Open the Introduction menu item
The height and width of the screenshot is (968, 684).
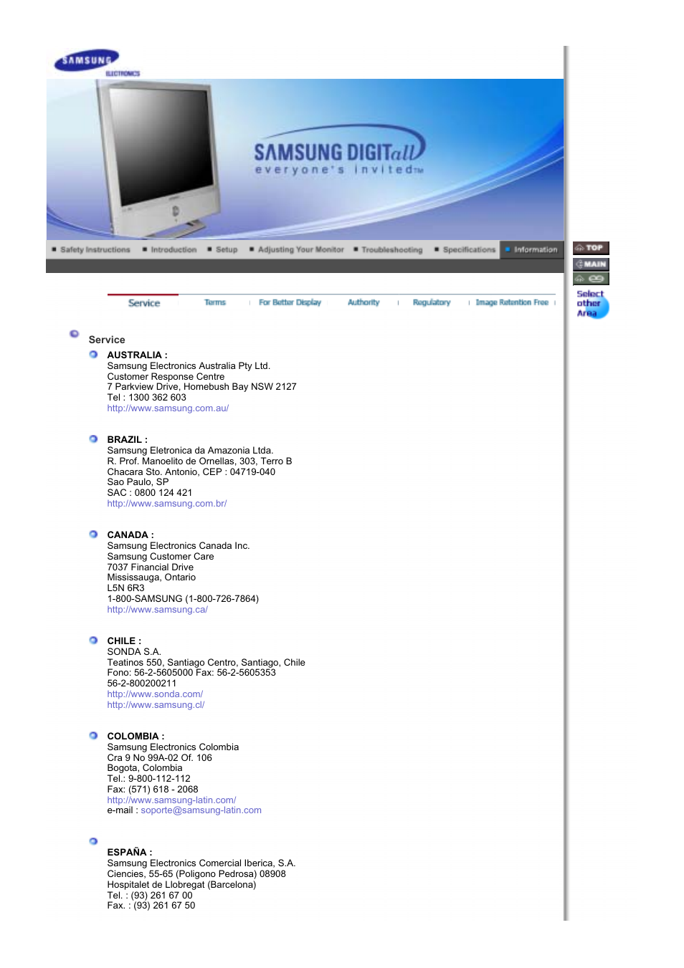[x=169, y=249]
